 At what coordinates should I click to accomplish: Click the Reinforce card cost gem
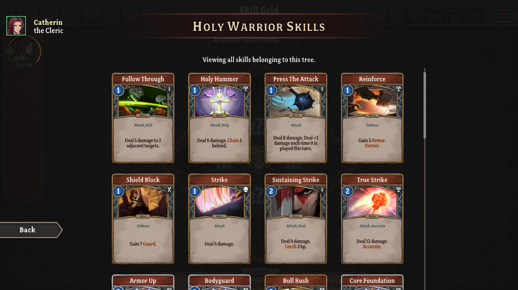click(348, 90)
